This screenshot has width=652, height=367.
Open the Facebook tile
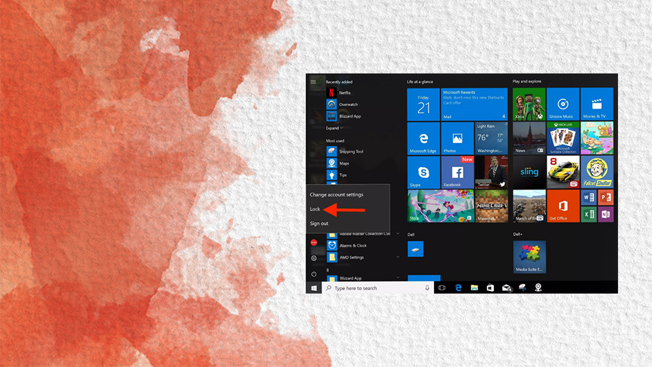pos(457,172)
